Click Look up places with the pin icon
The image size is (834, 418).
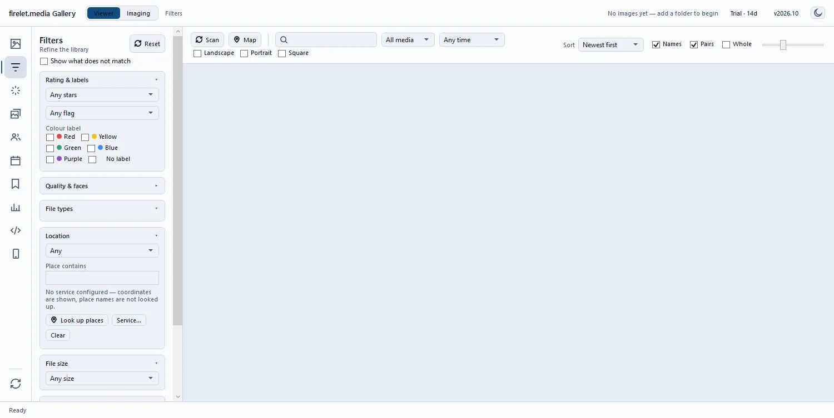[77, 320]
